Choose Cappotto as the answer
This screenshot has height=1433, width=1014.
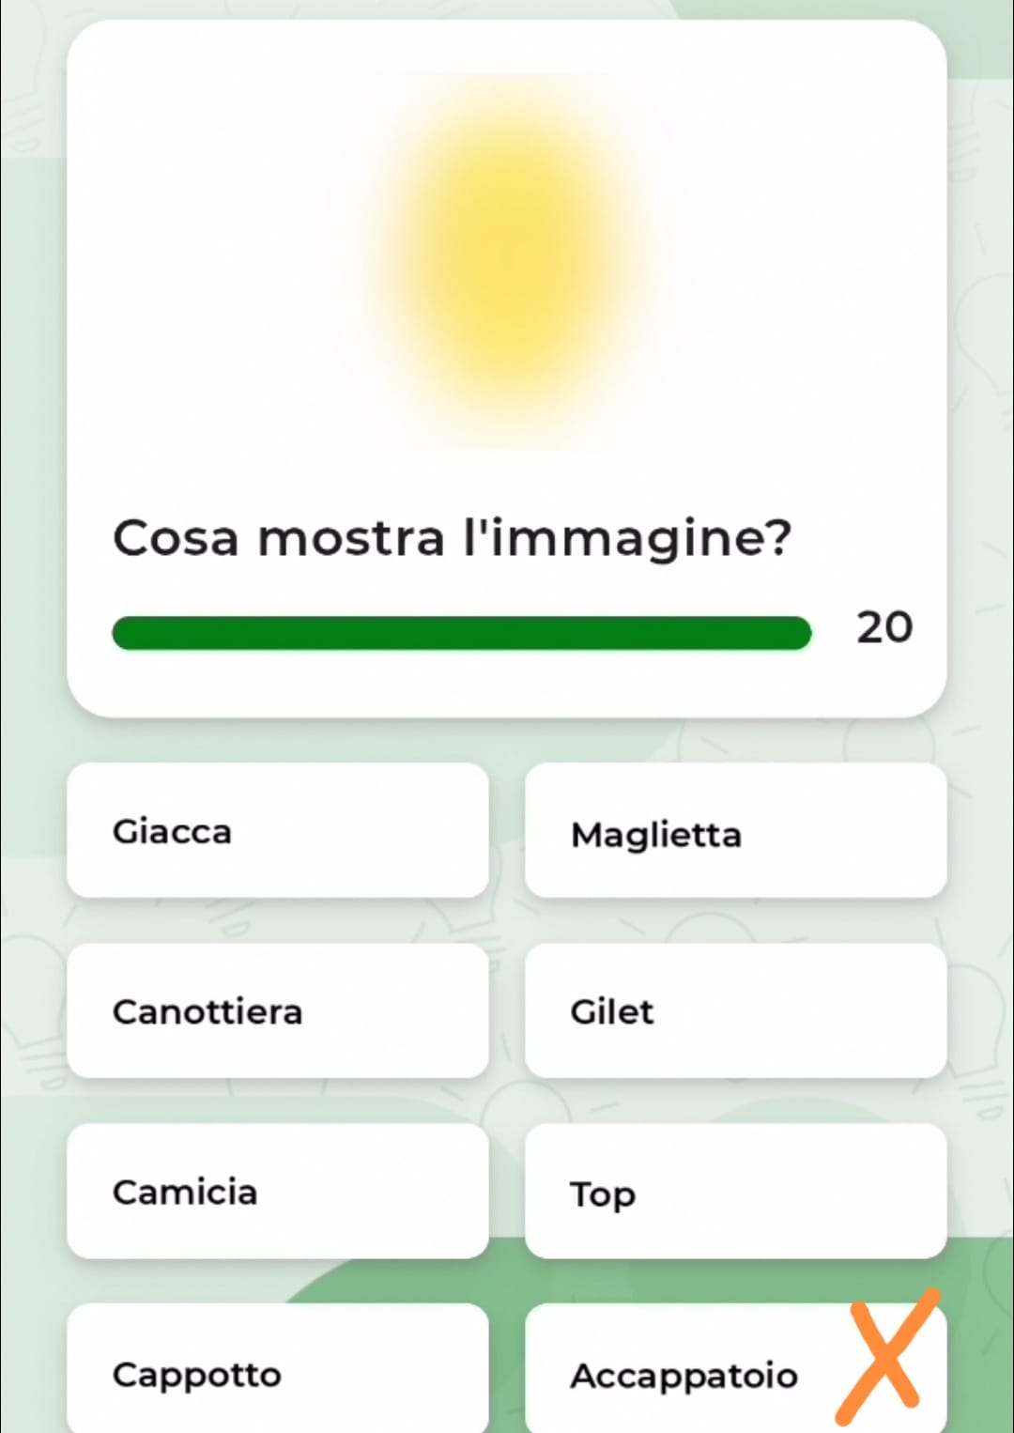pos(277,1371)
